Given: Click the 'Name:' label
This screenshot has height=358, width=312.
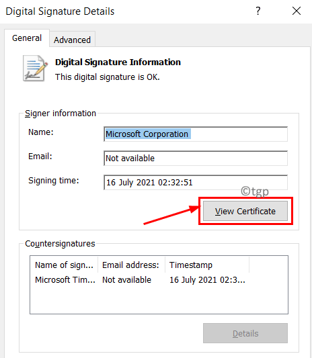Looking at the screenshot, I should (41, 132).
